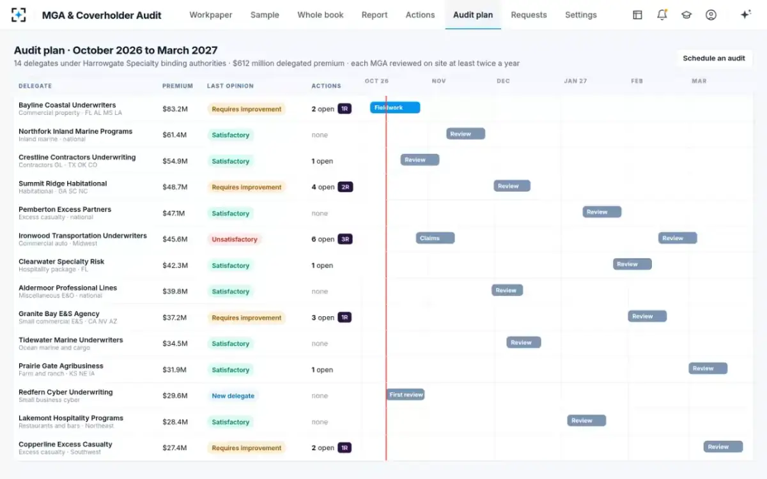Screen dimensions: 767x479
Task: Open the graduation cap learning icon
Action: [x=686, y=15]
